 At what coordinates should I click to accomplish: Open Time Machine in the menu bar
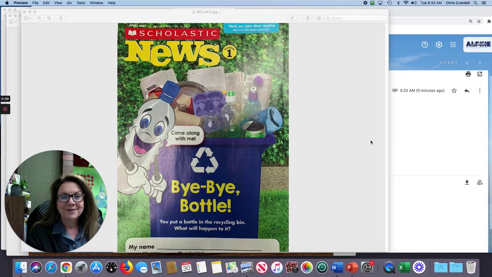389,3
